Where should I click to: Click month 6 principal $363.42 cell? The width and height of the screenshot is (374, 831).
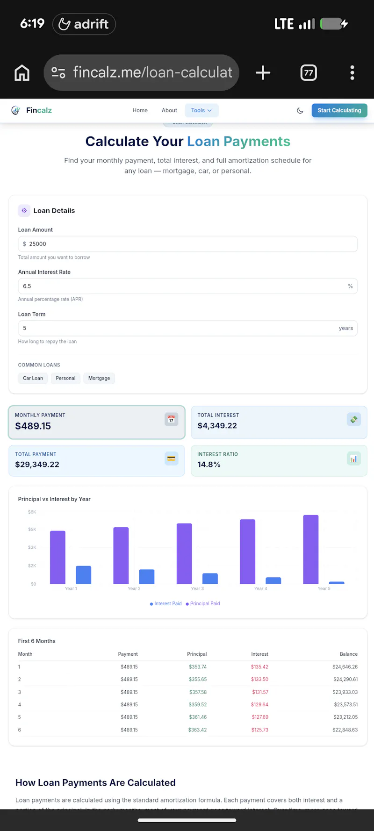tap(197, 730)
